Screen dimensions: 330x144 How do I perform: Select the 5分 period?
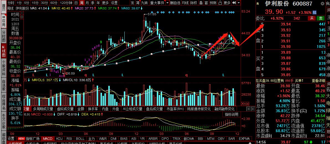(27, 3)
